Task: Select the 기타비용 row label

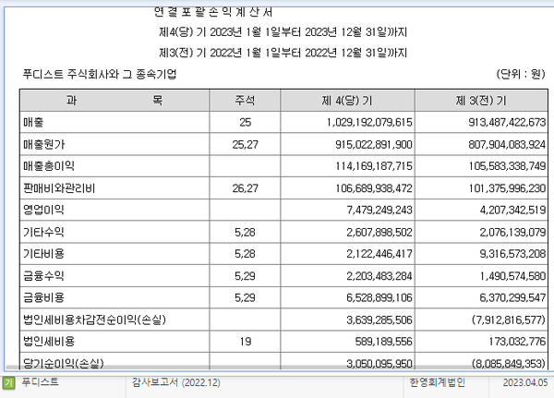Action: pyautogui.click(x=43, y=254)
